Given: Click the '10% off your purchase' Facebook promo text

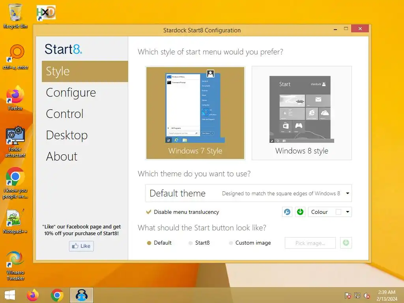Looking at the screenshot, I should coord(81,234).
